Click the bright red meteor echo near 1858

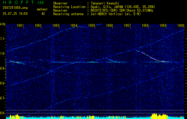click(153, 57)
